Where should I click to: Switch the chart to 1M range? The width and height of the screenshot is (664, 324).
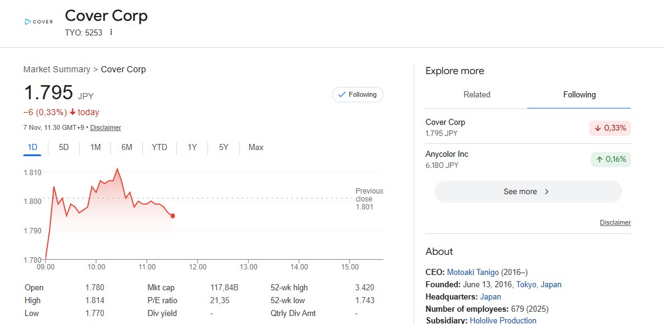(x=95, y=148)
